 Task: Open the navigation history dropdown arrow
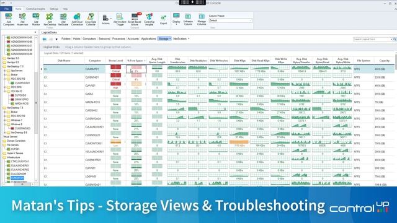coord(56,39)
